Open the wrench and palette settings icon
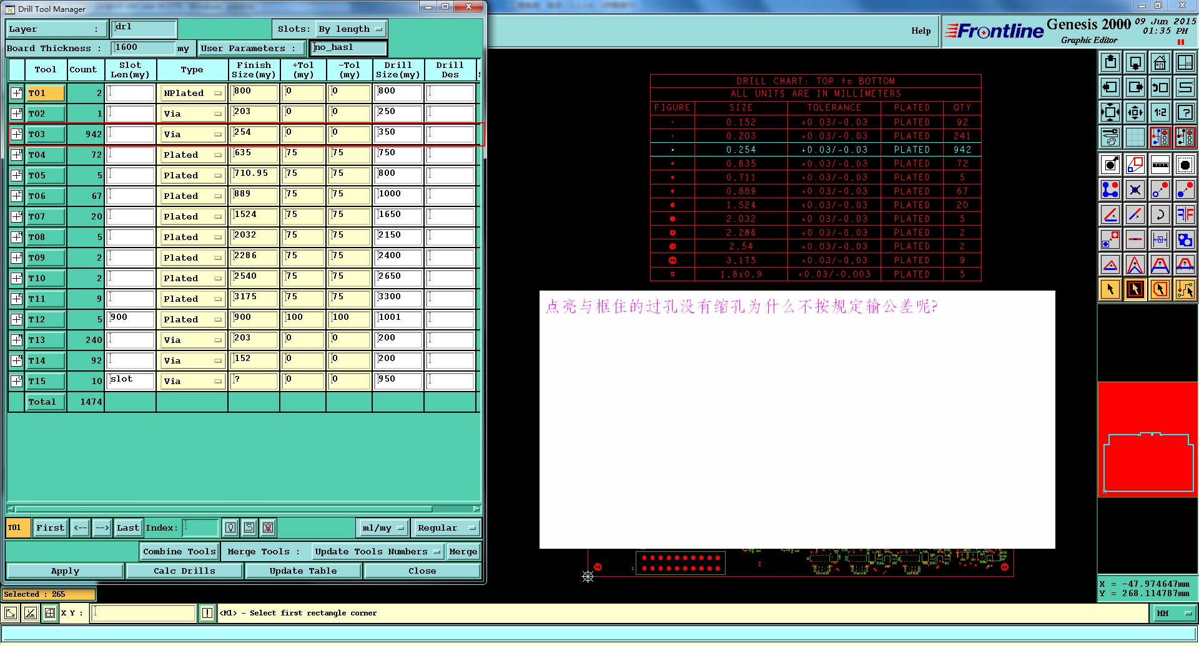Viewport: 1199px width, 646px height. tap(1110, 137)
